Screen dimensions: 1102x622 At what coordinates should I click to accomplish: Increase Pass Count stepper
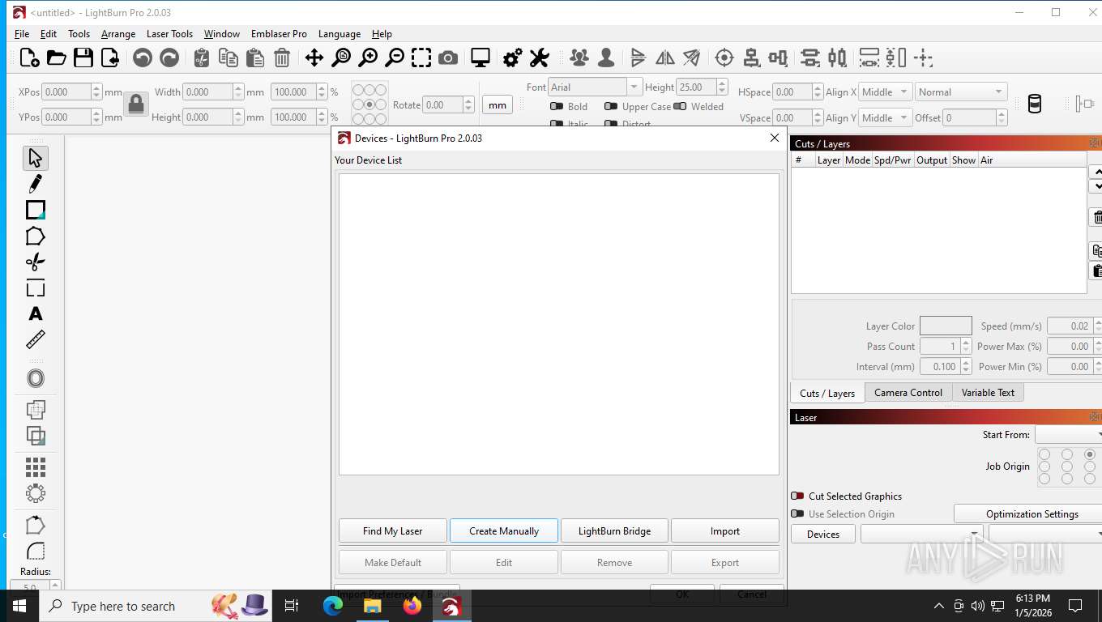click(x=966, y=342)
